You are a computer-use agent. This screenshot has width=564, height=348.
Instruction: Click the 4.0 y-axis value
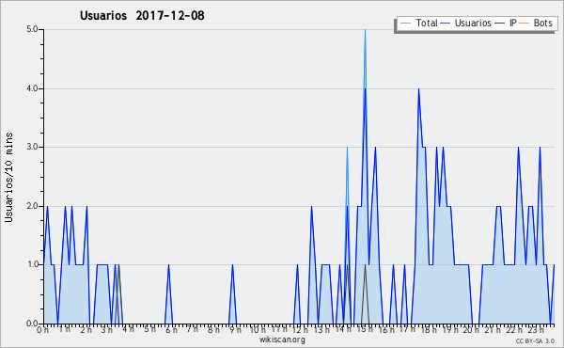pyautogui.click(x=32, y=88)
